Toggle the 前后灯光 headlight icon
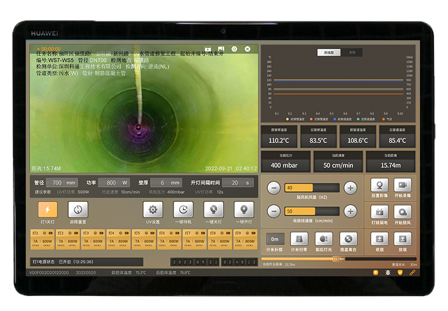The image size is (448, 311). (324, 239)
